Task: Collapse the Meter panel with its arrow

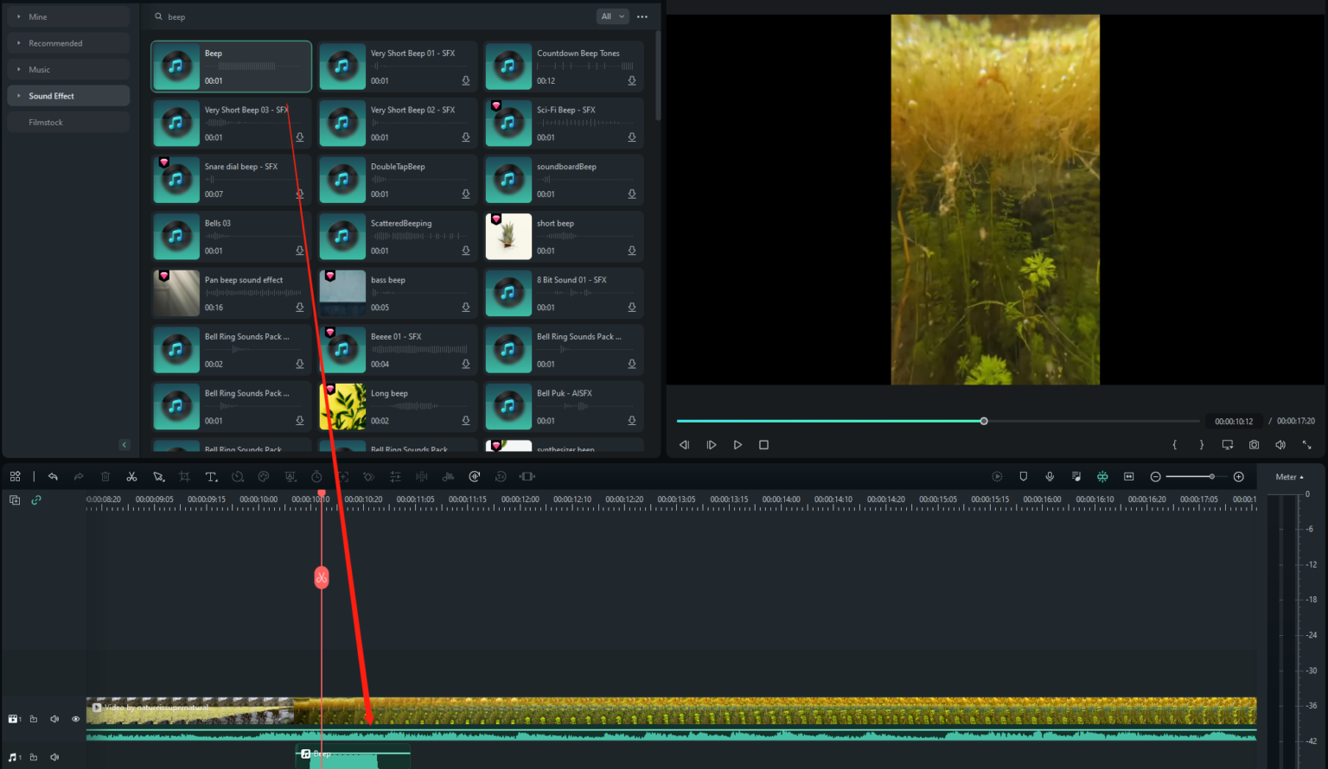Action: point(1299,476)
